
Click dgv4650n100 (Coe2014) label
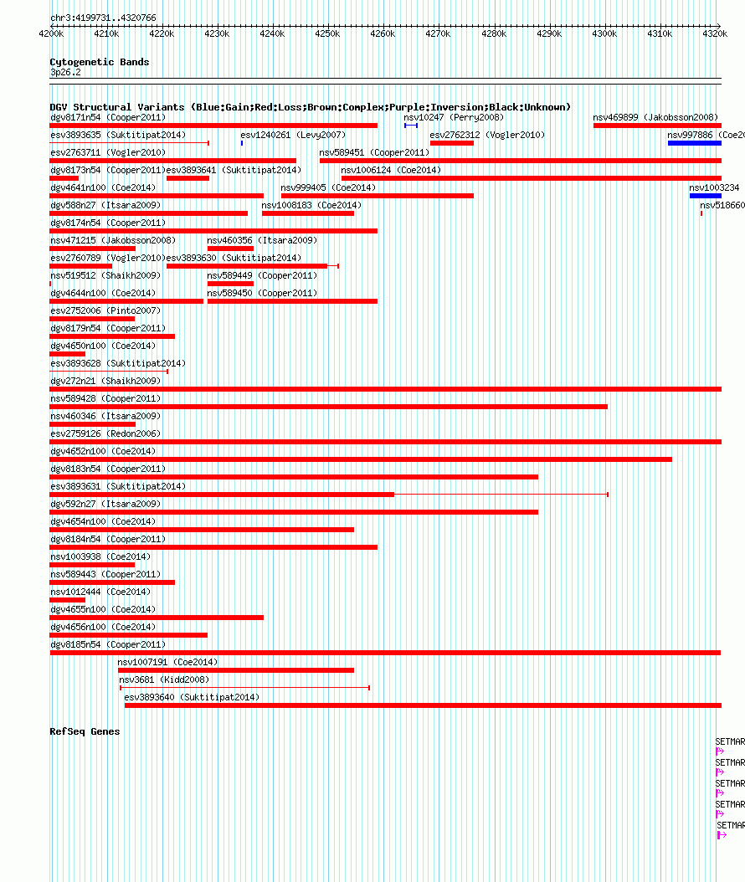point(103,346)
